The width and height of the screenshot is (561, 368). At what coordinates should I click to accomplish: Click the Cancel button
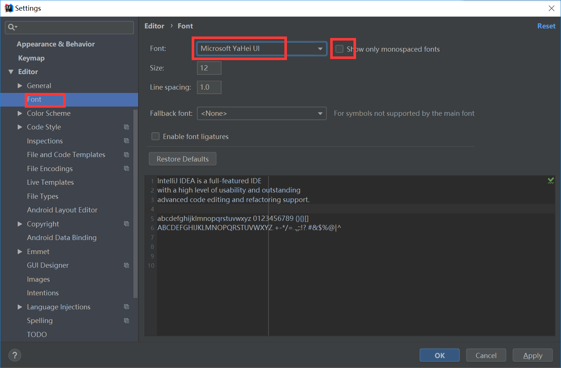486,355
